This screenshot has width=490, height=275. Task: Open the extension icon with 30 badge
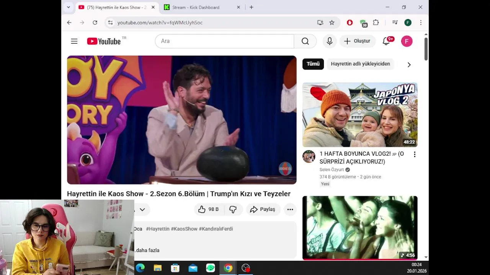[x=363, y=23]
